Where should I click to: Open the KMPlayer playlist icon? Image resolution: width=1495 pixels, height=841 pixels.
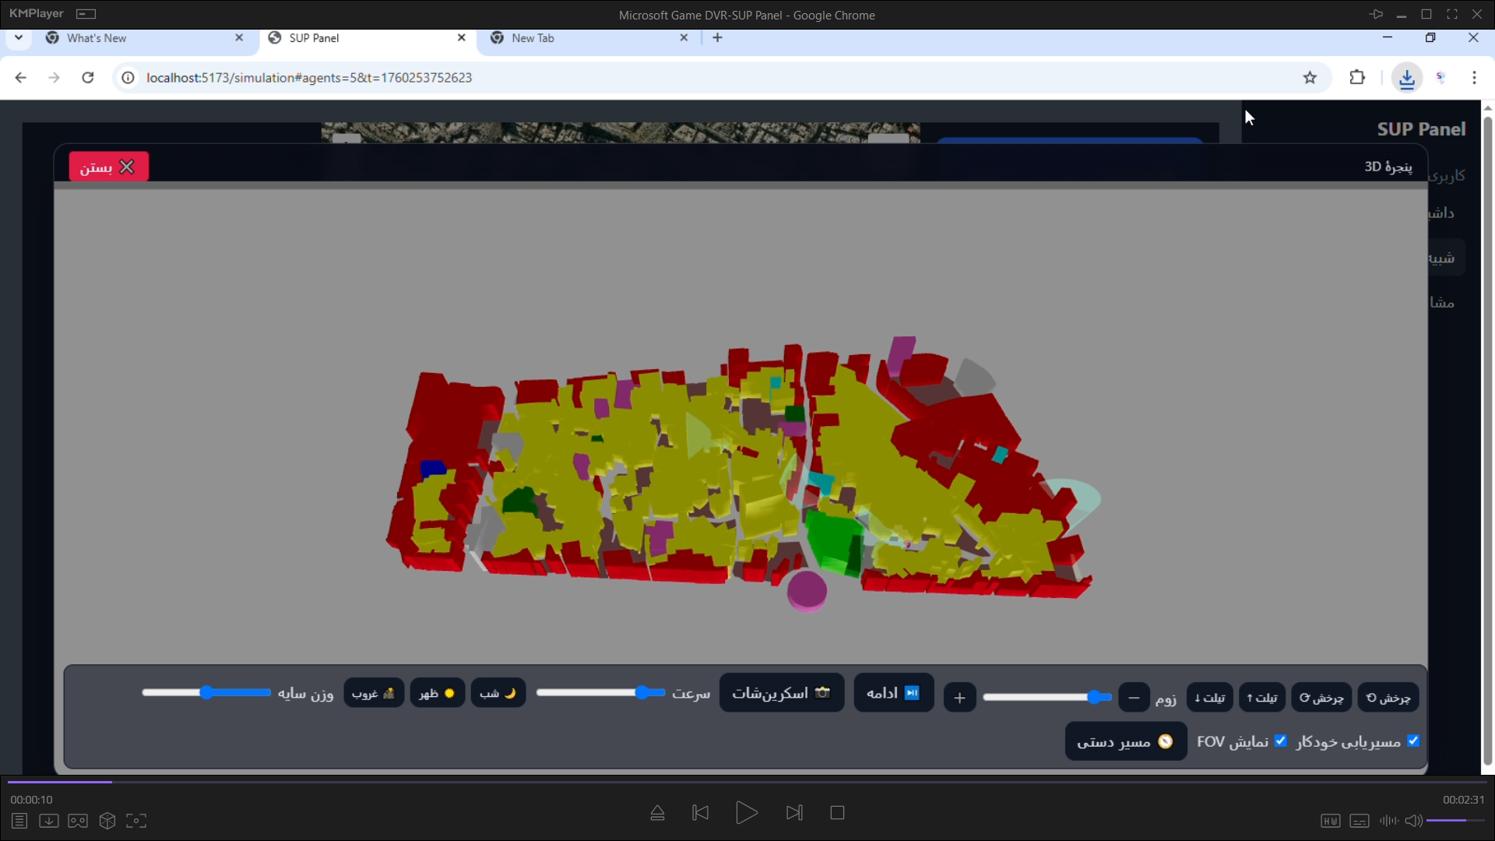[x=19, y=821]
